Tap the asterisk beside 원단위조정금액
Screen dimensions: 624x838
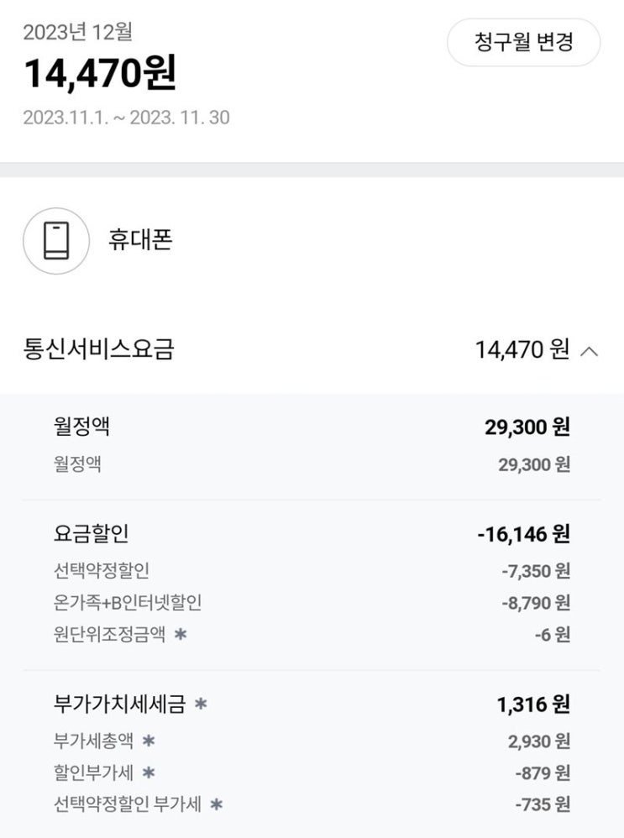(x=181, y=634)
